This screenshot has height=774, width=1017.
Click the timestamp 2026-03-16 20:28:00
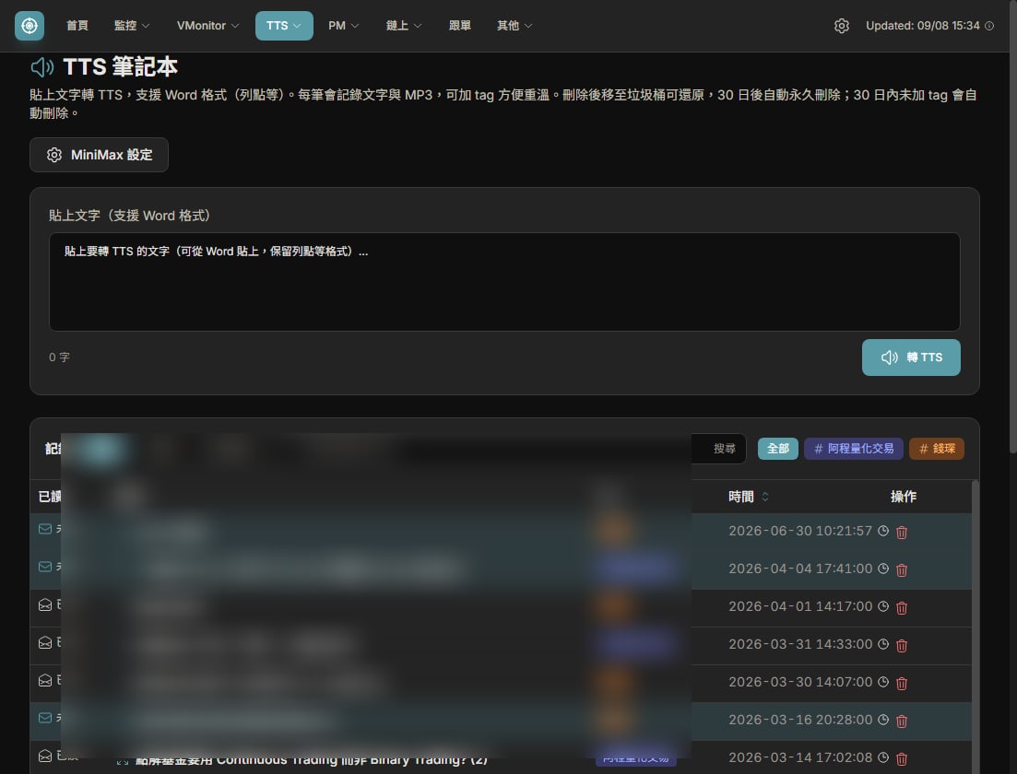(800, 720)
